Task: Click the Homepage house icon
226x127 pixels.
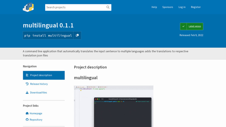Action: click(x=27, y=113)
